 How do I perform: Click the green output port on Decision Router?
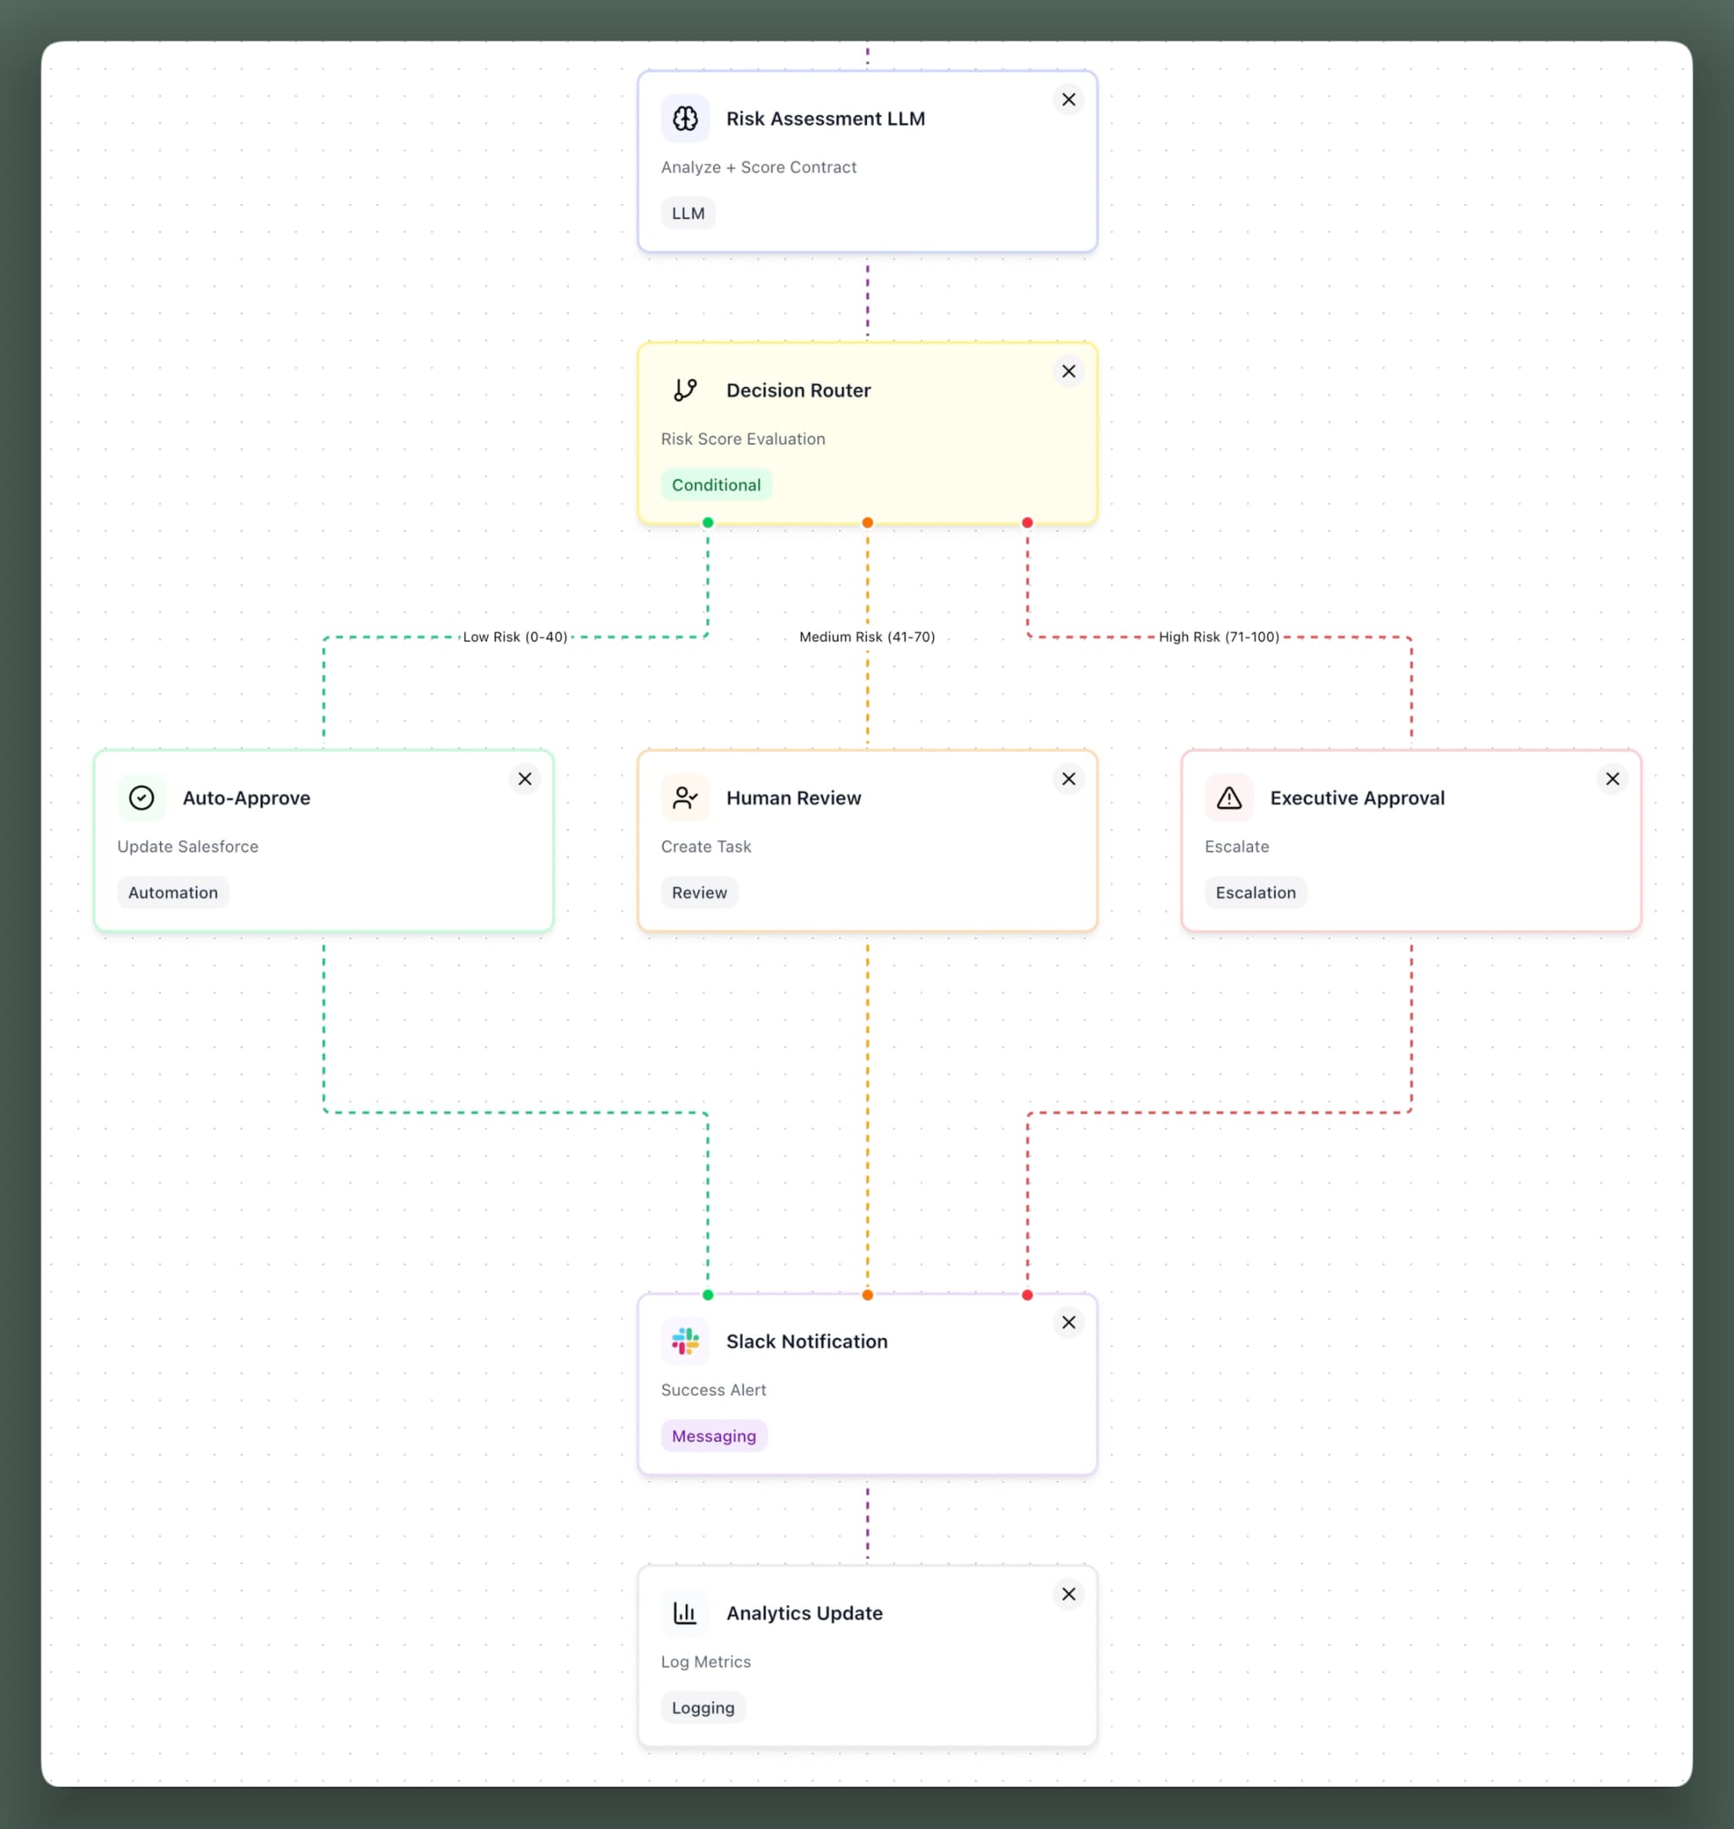click(x=708, y=523)
